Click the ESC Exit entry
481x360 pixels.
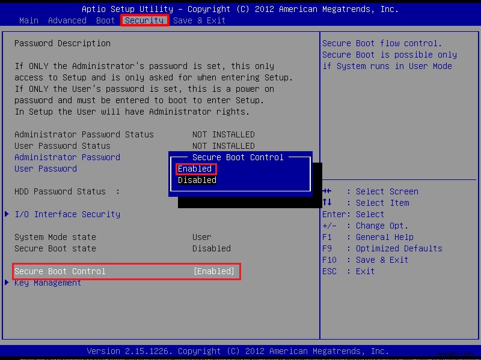pyautogui.click(x=349, y=271)
